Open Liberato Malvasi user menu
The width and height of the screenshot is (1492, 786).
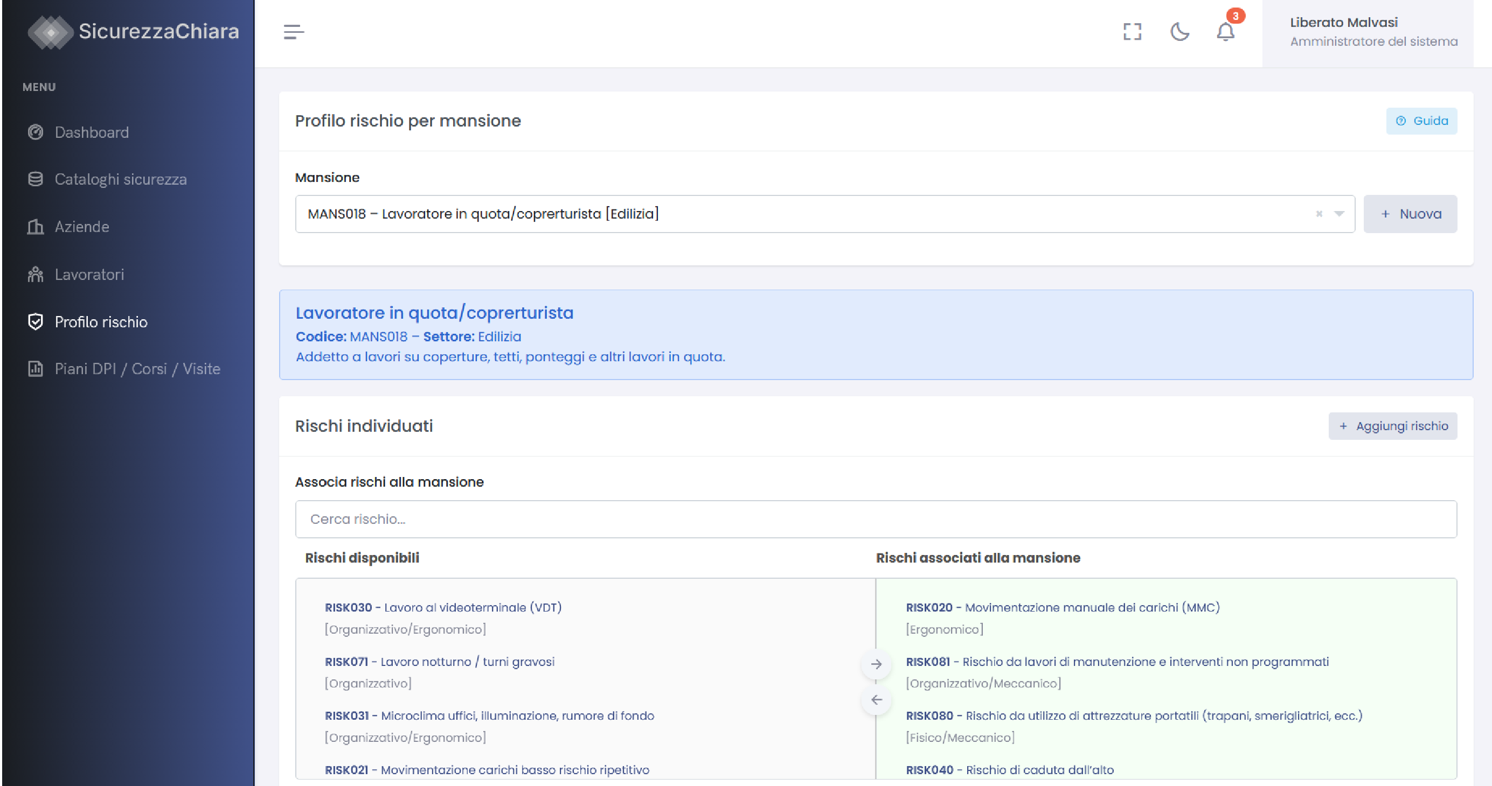pos(1372,32)
